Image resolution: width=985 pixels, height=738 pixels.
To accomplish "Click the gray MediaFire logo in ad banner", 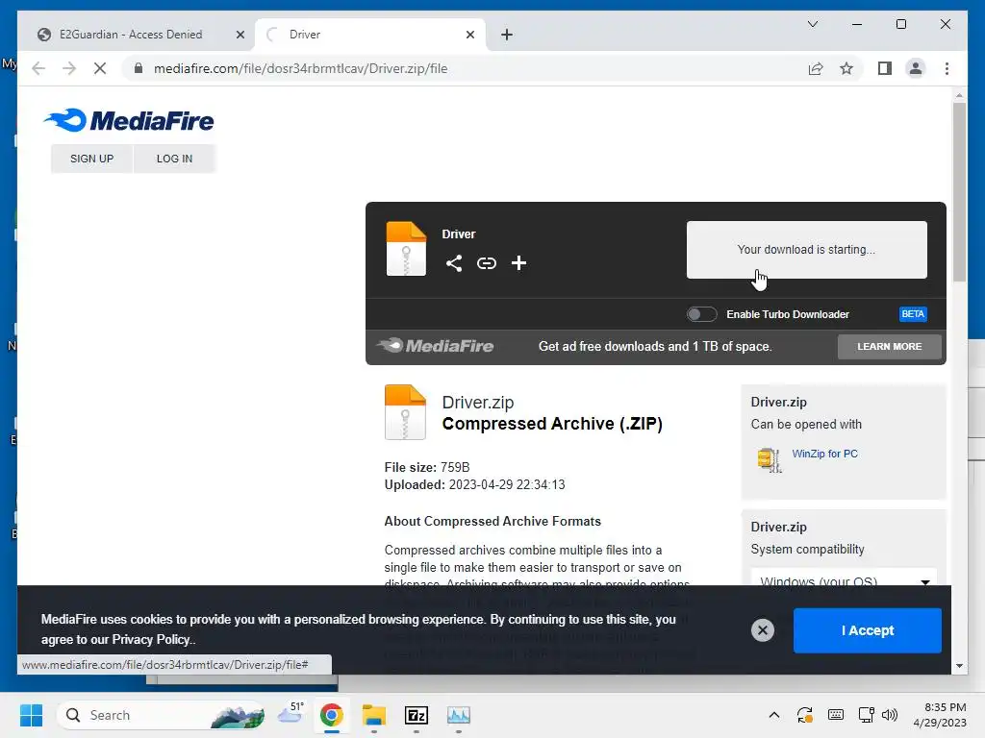I will click(436, 346).
